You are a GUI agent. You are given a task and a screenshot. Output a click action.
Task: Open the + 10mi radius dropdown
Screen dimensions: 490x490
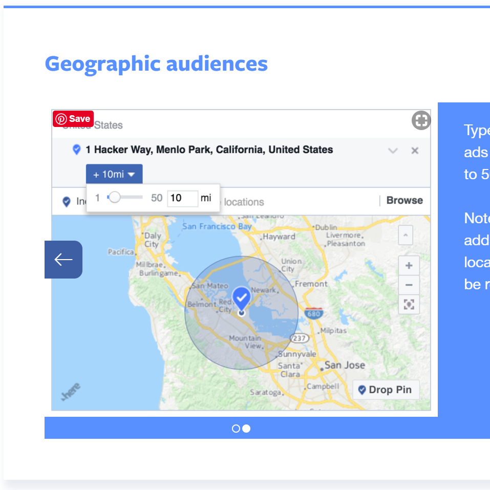[x=114, y=174]
